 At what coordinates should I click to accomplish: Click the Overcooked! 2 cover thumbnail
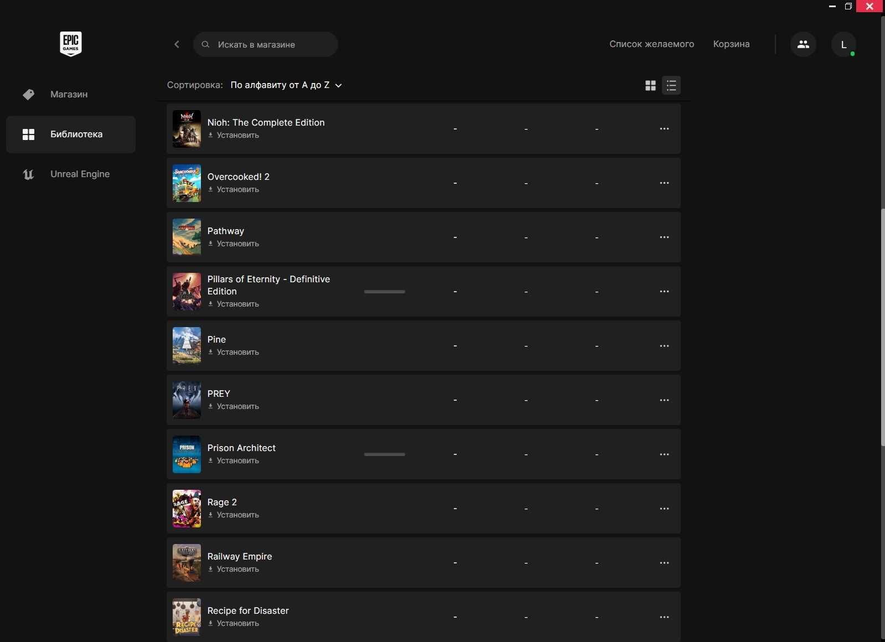[x=187, y=183]
